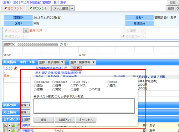Click the 売上情報 section header

[x=10, y=112]
